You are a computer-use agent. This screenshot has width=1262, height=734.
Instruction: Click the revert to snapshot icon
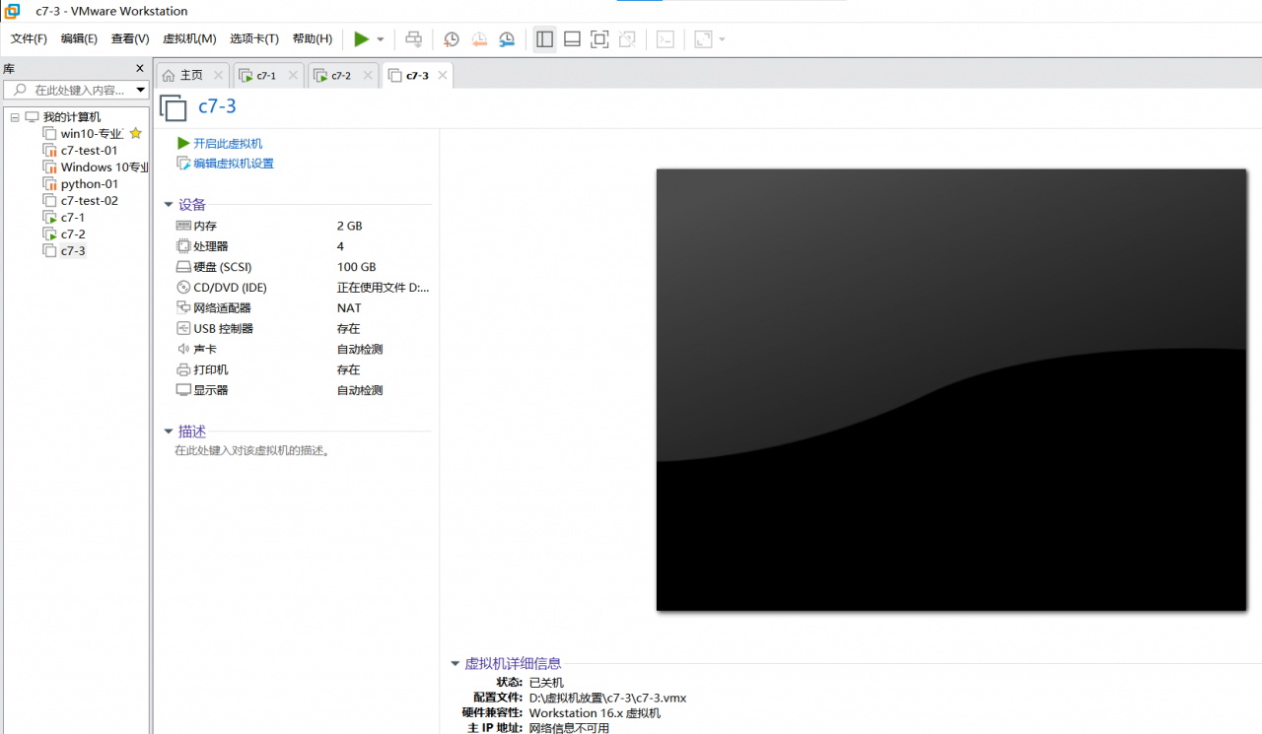(x=479, y=39)
